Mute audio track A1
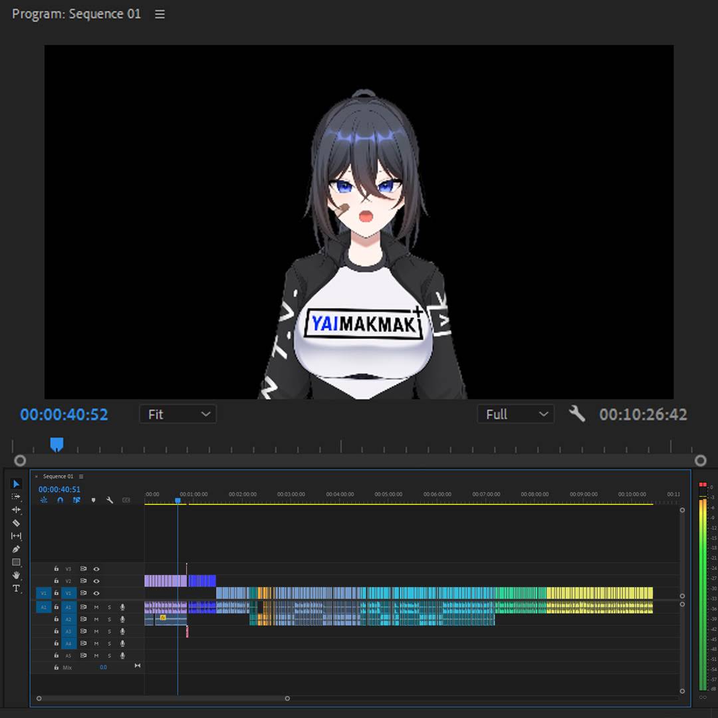Screen dimensions: 718x718 (96, 607)
